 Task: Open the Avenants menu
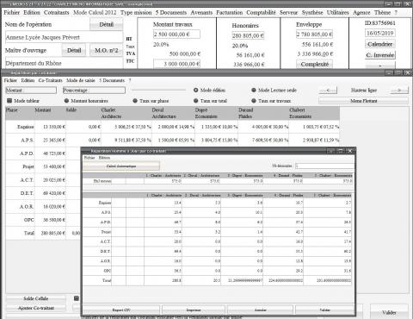pos(201,12)
